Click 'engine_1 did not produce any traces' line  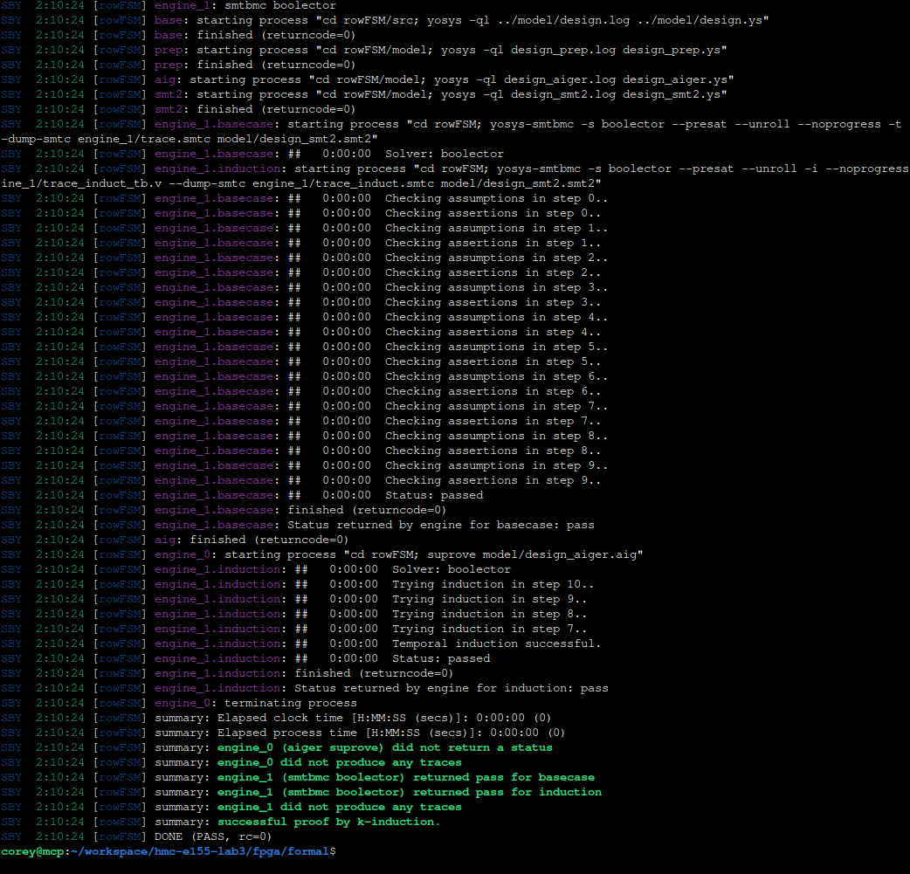pos(339,807)
